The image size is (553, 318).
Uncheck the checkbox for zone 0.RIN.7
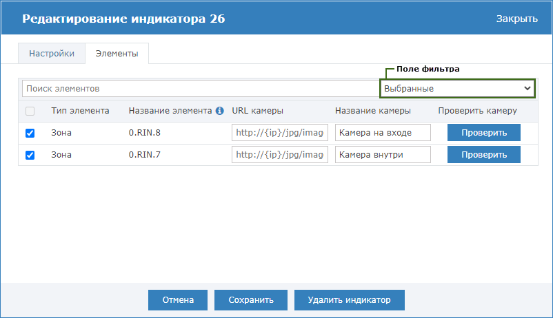(30, 155)
